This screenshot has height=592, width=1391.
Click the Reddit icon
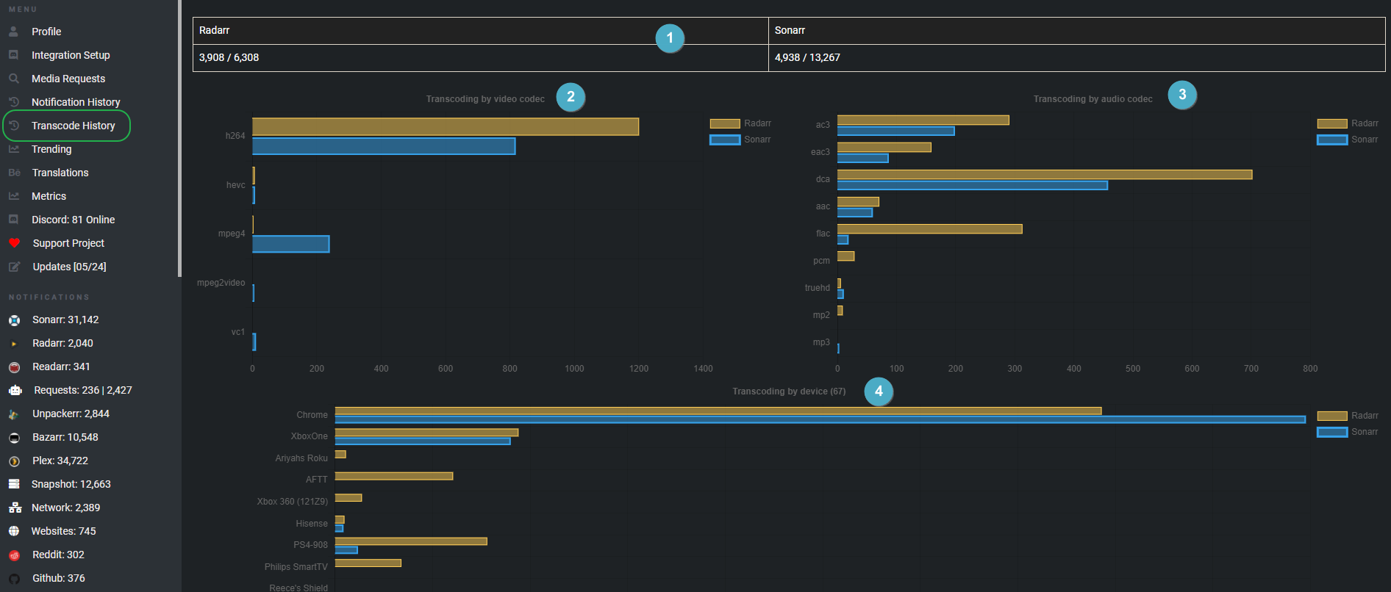coord(14,555)
